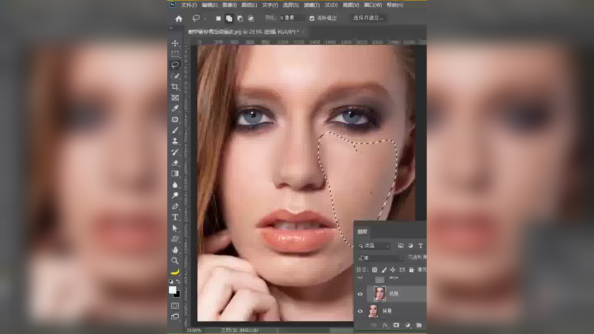Image resolution: width=594 pixels, height=334 pixels.
Task: Toggle the anti-alias (消除锯齿) checkbox
Action: (x=312, y=18)
